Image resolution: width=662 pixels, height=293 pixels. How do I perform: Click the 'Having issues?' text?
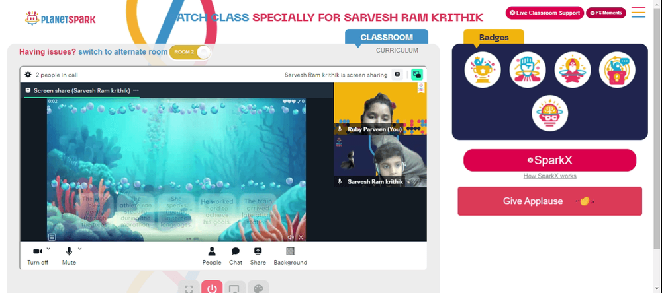point(48,52)
